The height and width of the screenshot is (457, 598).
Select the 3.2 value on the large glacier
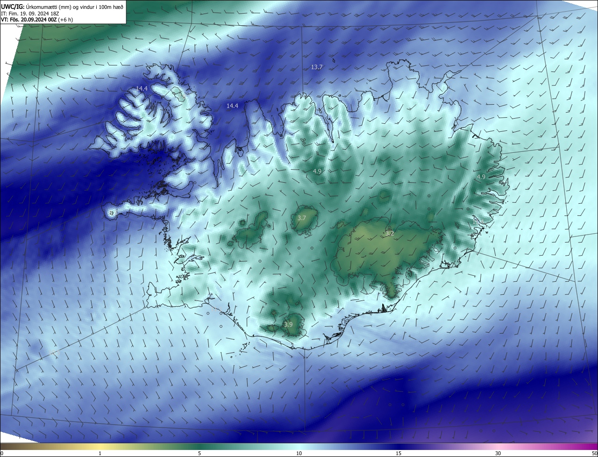coord(390,233)
